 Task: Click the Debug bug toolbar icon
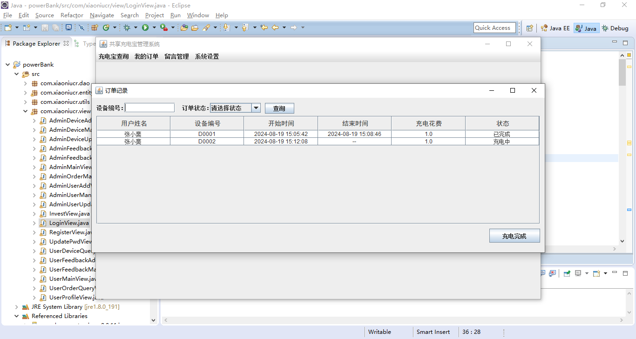pos(127,27)
